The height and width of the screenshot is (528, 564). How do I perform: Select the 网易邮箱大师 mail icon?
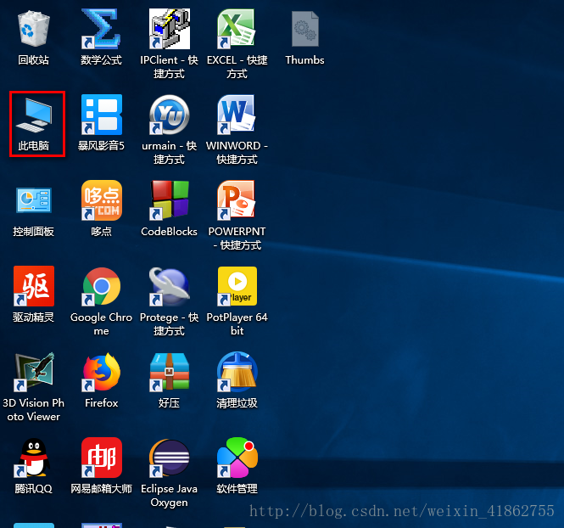[x=102, y=458]
